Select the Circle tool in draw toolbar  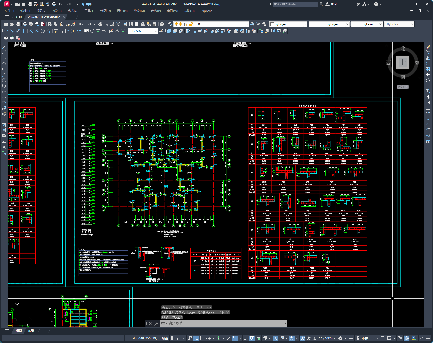(4, 80)
